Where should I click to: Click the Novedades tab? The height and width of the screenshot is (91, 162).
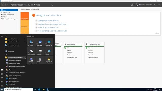point(25,24)
